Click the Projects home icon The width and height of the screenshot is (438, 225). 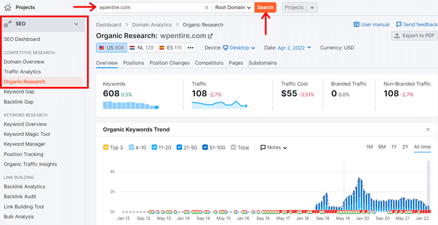point(8,7)
